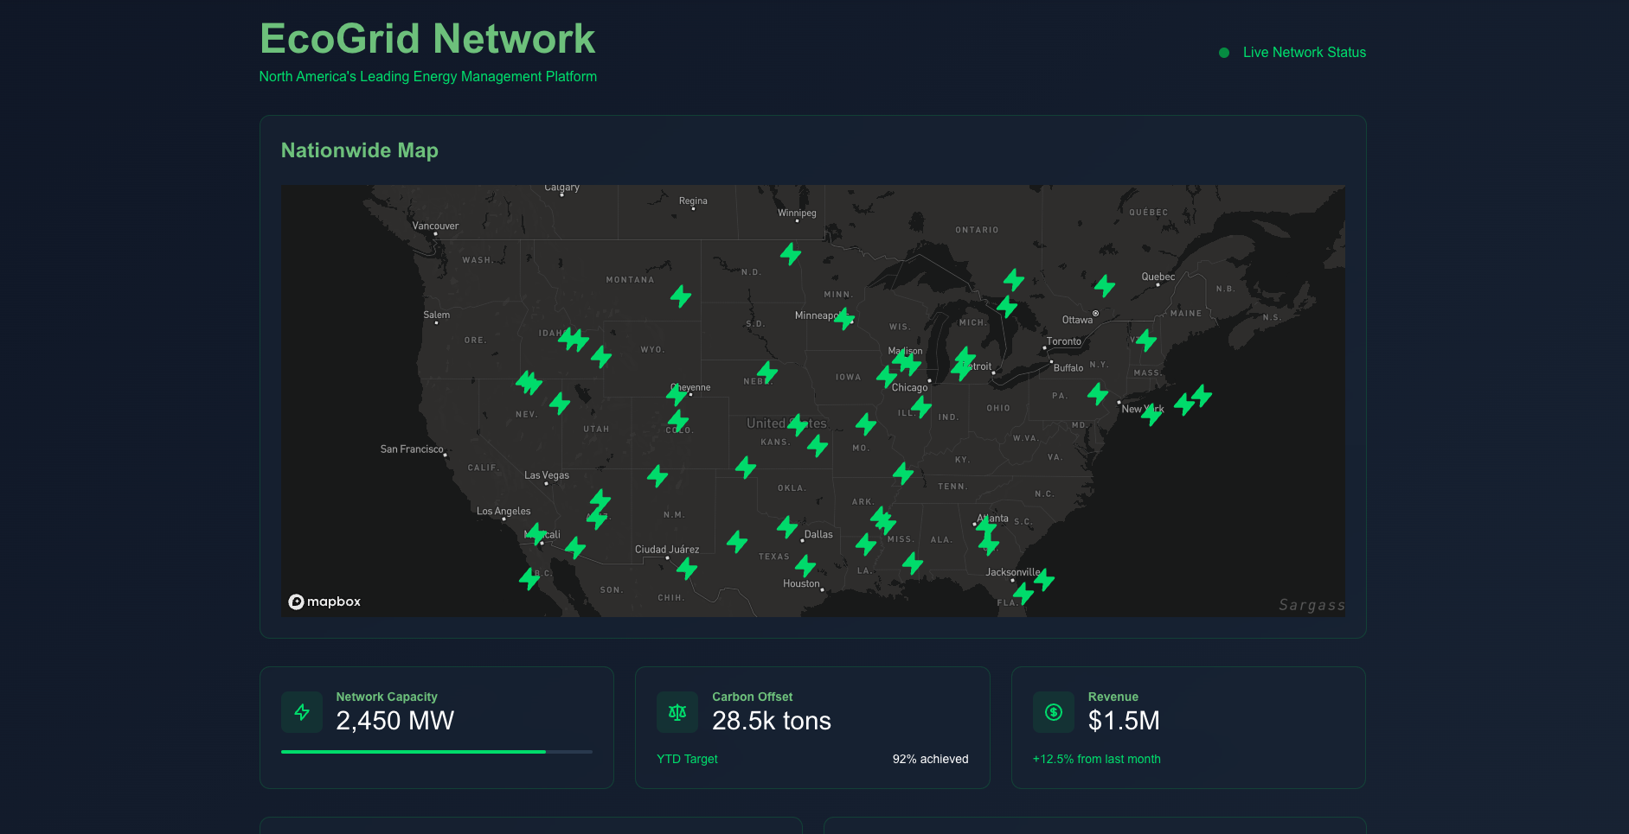Click the Network Capacity progress bar

[x=436, y=752]
